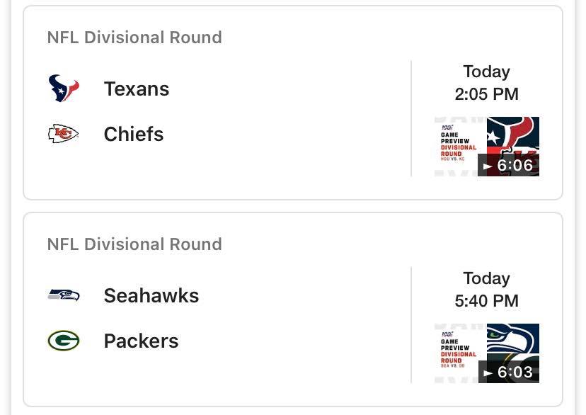The image size is (586, 415).
Task: Open the Seahawks team name link
Action: point(151,295)
